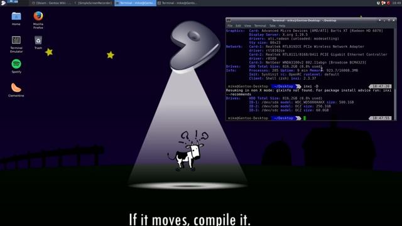This screenshot has height=226, width=402.
Task: Switch to the SimpleScreenRecorder taskbar window
Action: (x=94, y=3)
